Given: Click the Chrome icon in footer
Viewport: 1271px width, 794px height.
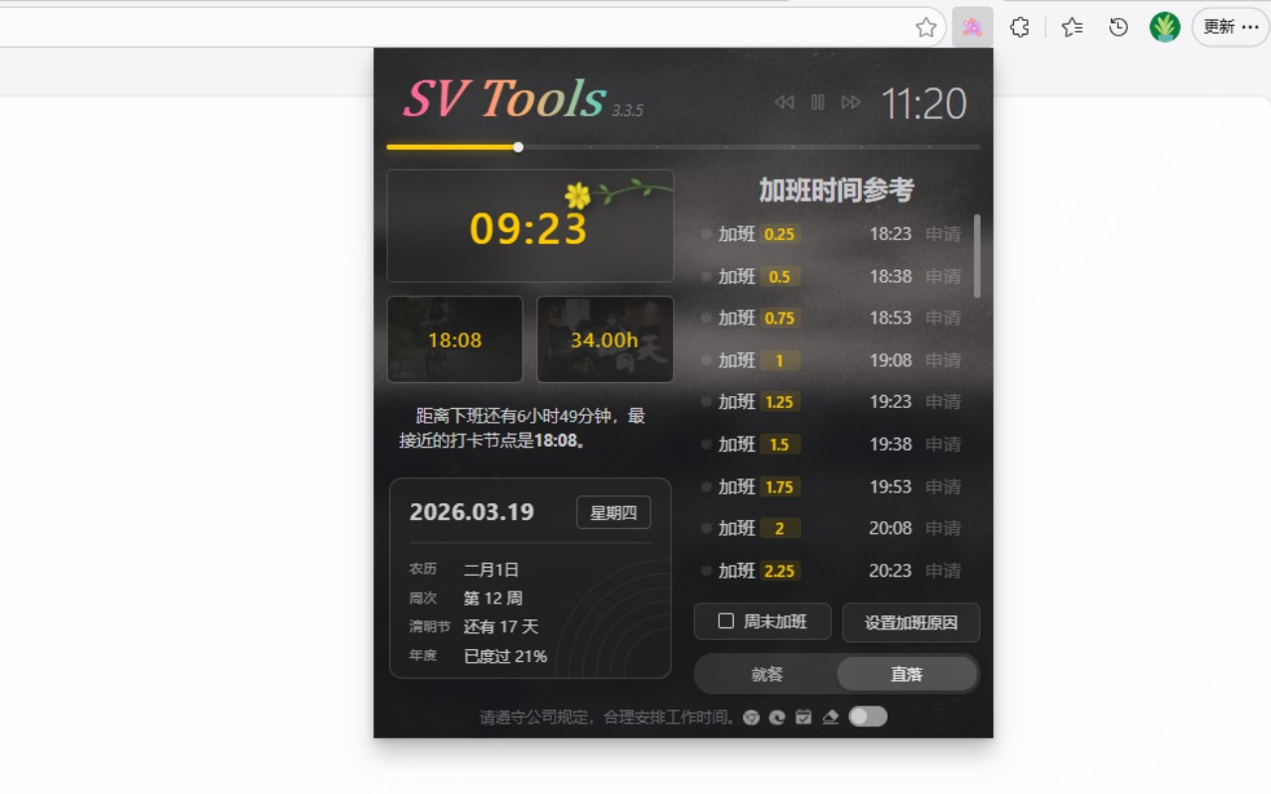Looking at the screenshot, I should click(752, 718).
